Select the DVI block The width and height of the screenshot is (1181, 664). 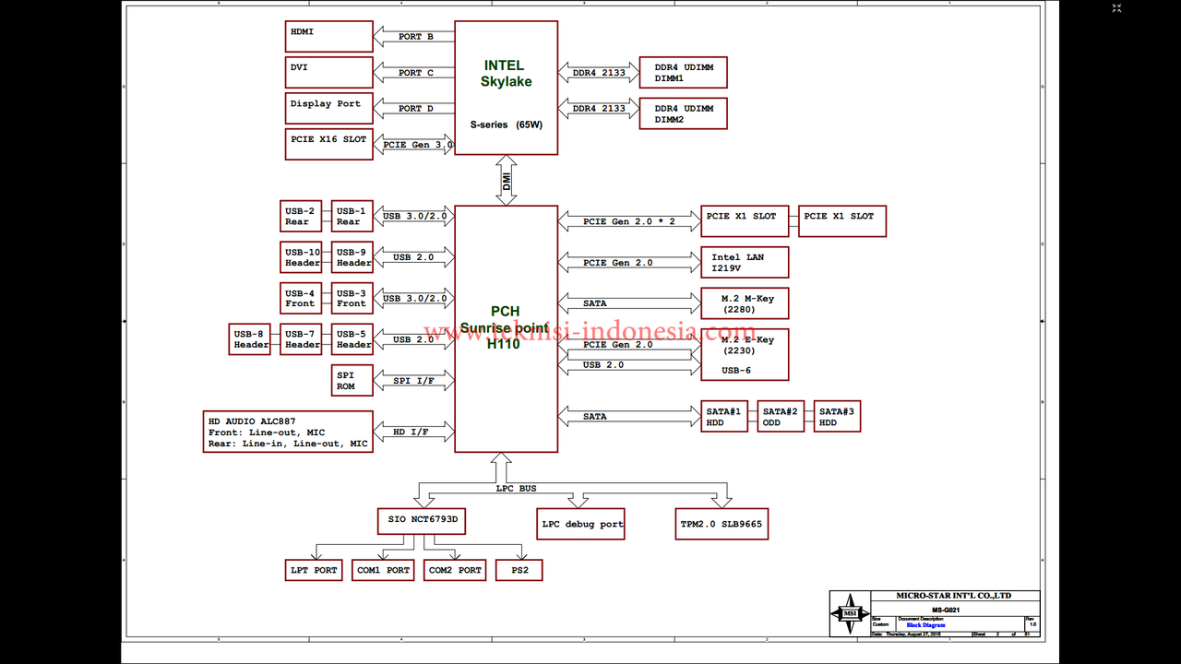click(x=329, y=72)
